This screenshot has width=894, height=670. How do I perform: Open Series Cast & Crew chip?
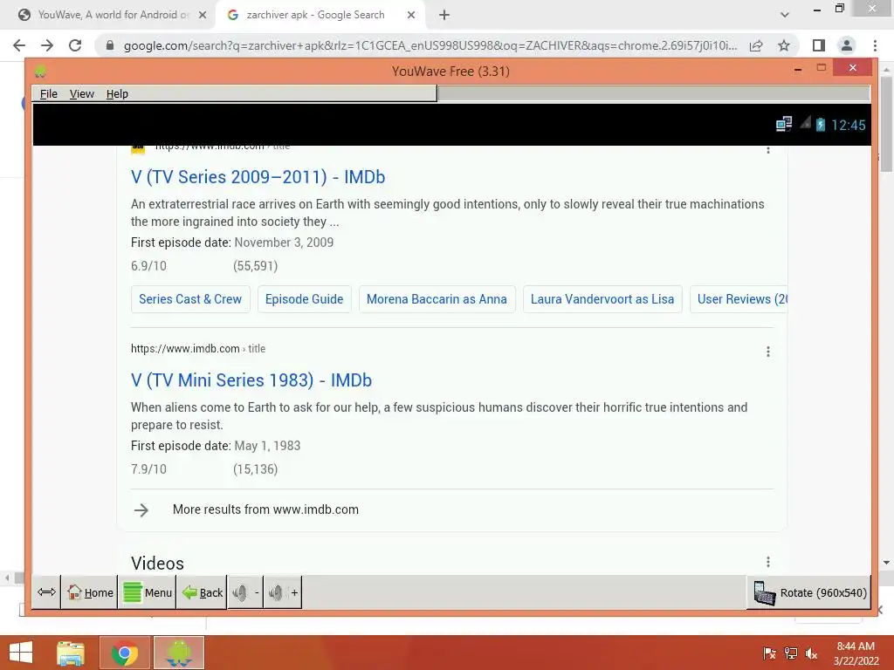tap(190, 299)
